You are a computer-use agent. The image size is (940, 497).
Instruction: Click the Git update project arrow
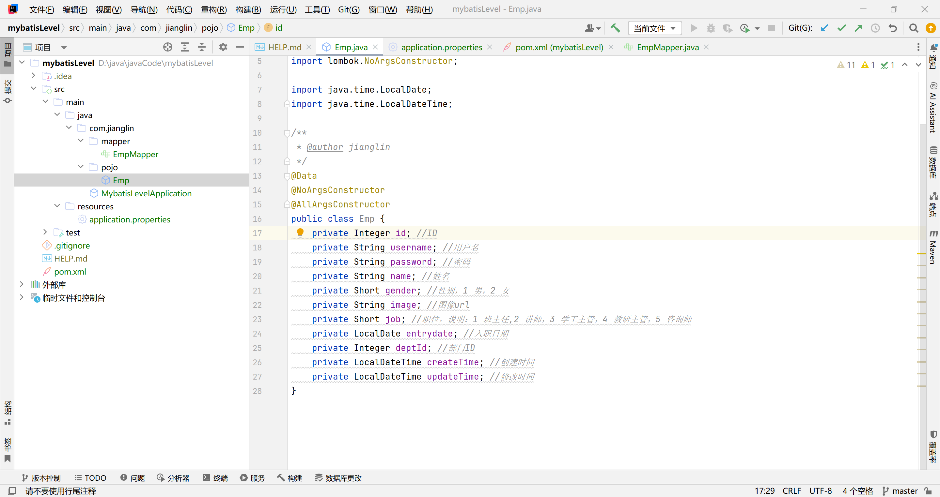click(824, 28)
